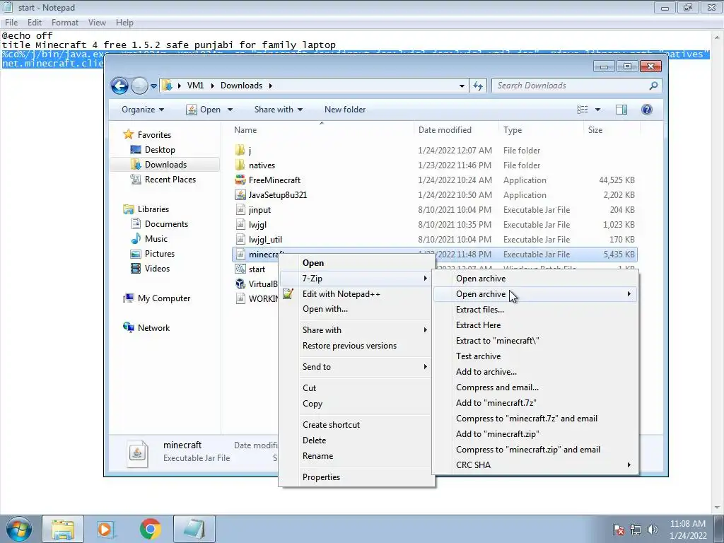Image resolution: width=724 pixels, height=543 pixels.
Task: Choose Extract Here in 7-Zip submenu
Action: pos(535,325)
